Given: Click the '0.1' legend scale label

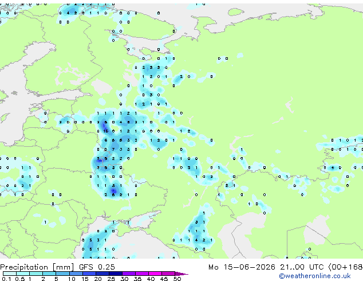Looking at the screenshot, I should (x=6, y=279).
